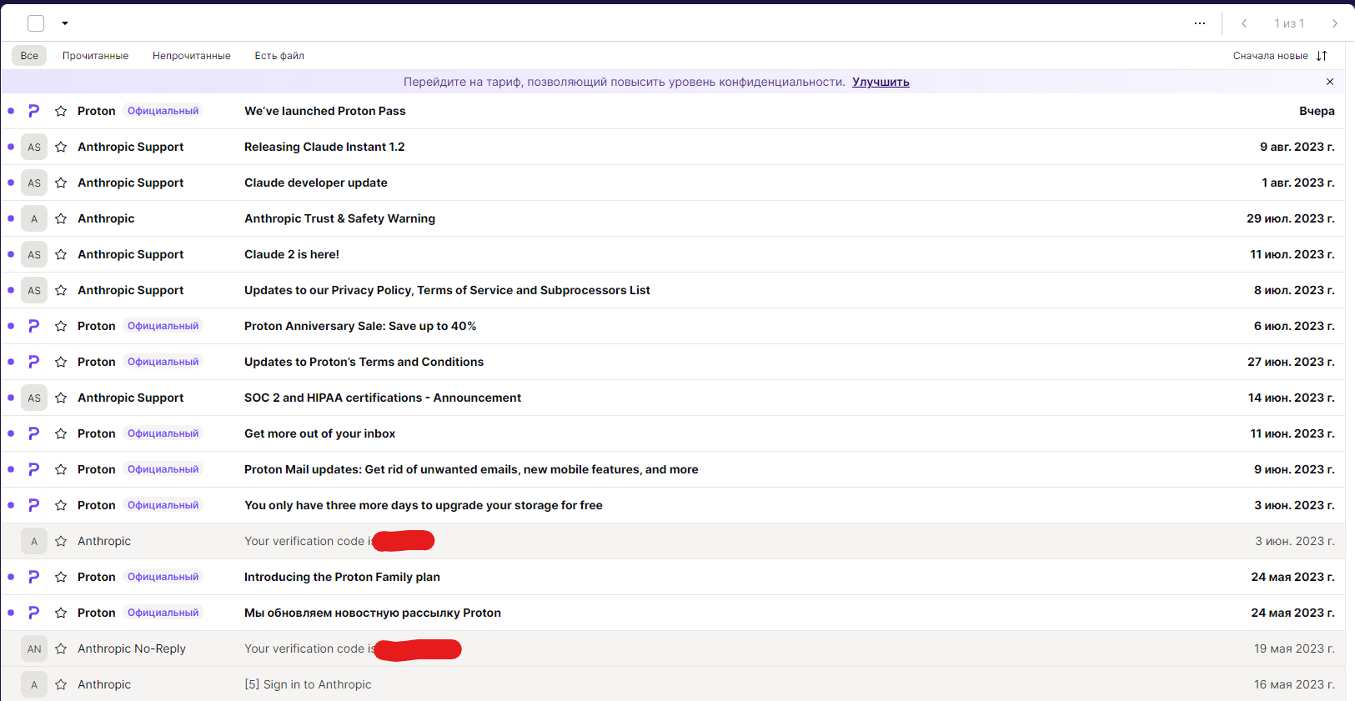Click the A avatar on Trust & Safety row
The width and height of the screenshot is (1355, 701).
coord(34,218)
